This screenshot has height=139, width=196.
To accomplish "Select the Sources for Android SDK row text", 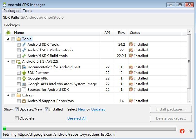I will 48,90.
